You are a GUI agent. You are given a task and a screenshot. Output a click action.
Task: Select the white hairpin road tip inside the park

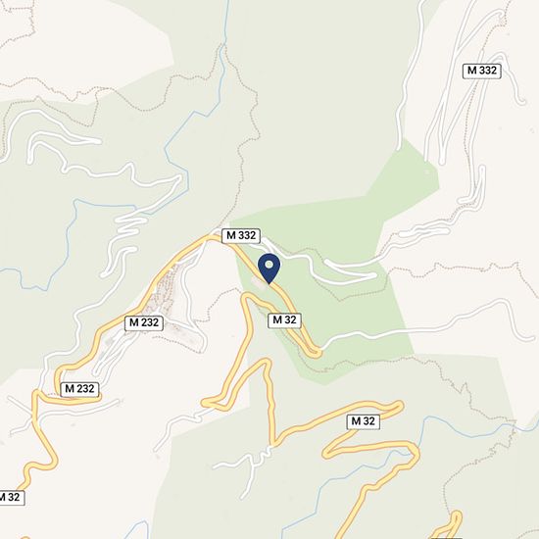coord(373,275)
